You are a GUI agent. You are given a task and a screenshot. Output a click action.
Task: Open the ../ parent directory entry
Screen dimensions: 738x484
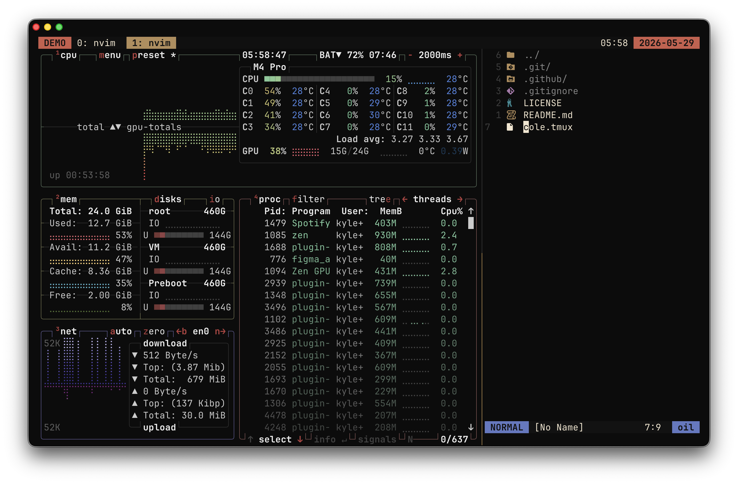pyautogui.click(x=532, y=55)
